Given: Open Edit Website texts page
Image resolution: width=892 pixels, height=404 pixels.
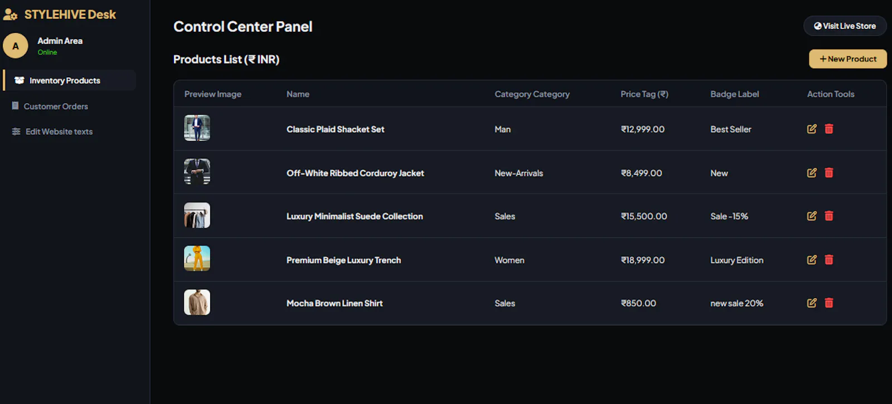Looking at the screenshot, I should (52, 132).
